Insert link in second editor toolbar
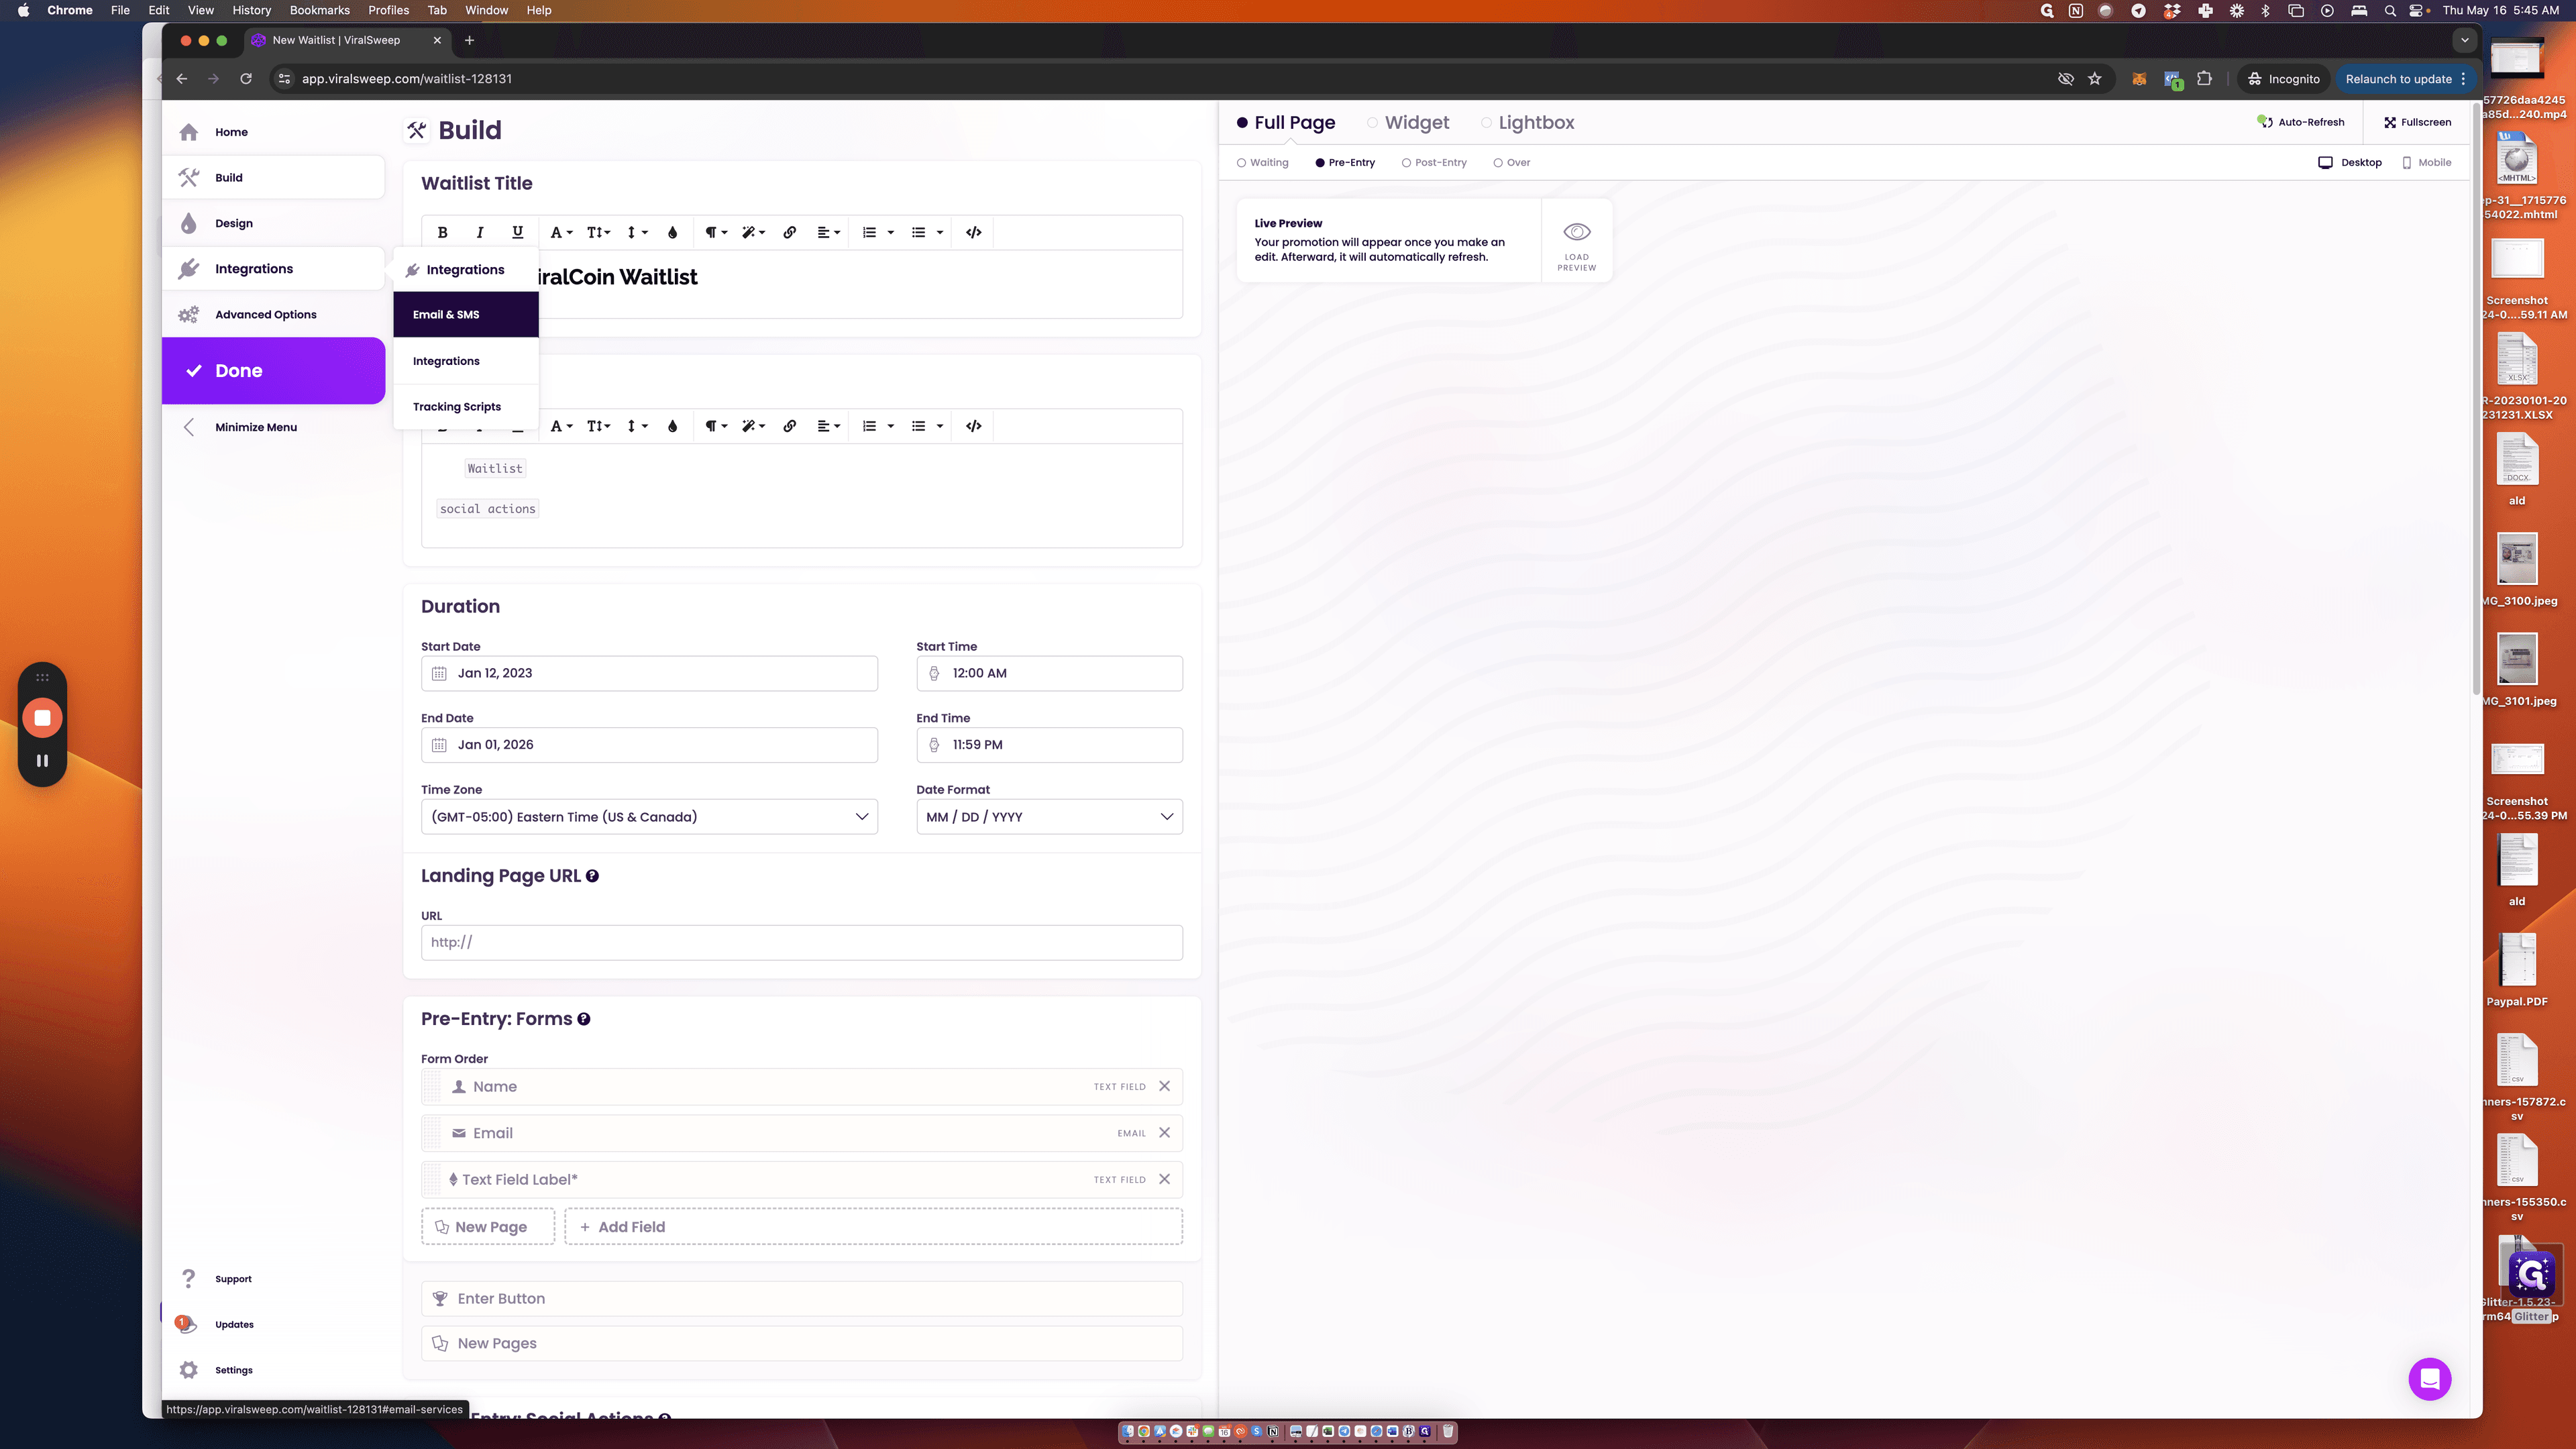 (x=789, y=426)
